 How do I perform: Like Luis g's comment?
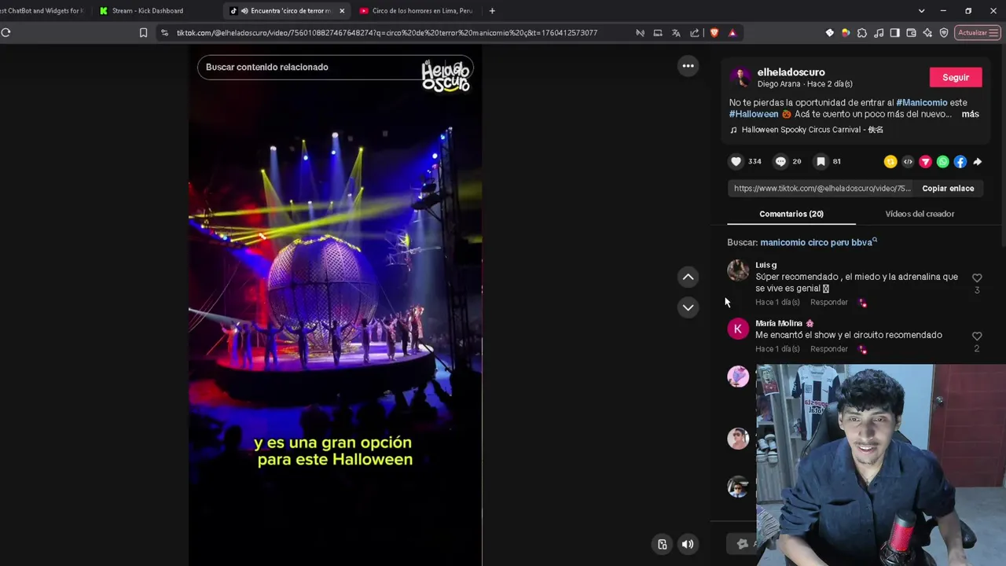[977, 277]
